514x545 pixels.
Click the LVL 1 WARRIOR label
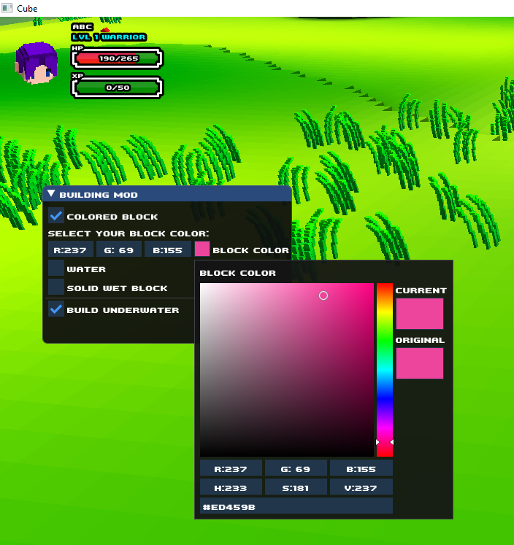tap(110, 36)
